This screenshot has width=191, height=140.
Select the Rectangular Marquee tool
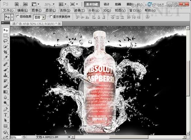(6, 36)
